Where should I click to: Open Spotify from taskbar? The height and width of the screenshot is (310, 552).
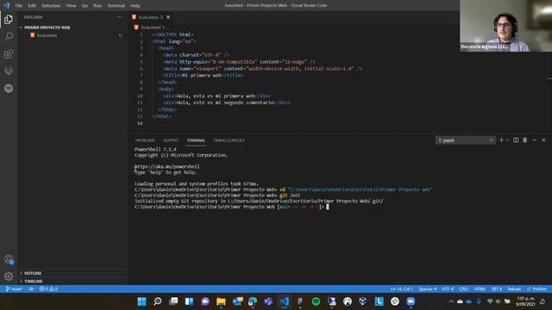316,301
